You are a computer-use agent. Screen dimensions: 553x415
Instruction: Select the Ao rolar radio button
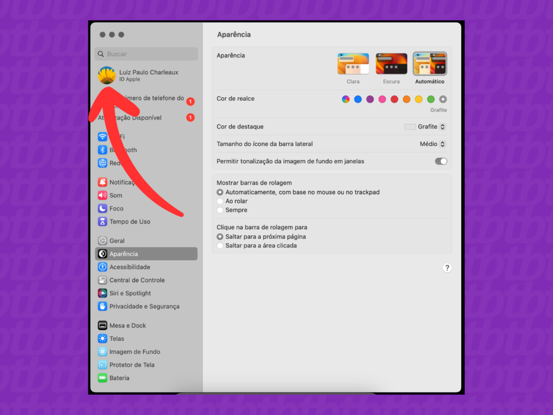(x=220, y=201)
